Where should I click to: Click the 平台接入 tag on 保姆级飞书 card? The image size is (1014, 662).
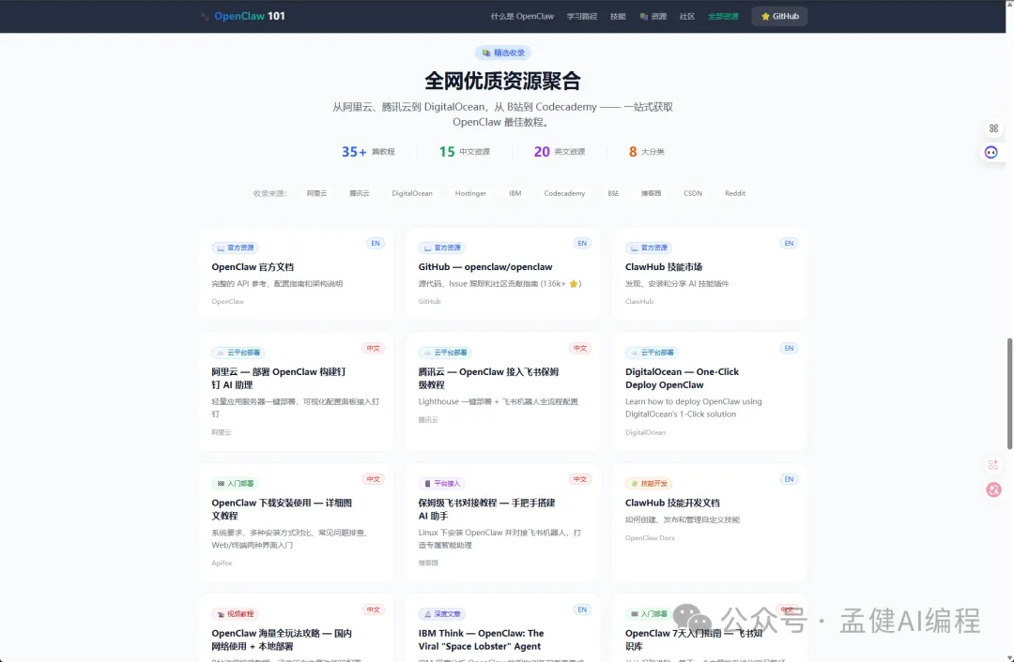point(442,484)
